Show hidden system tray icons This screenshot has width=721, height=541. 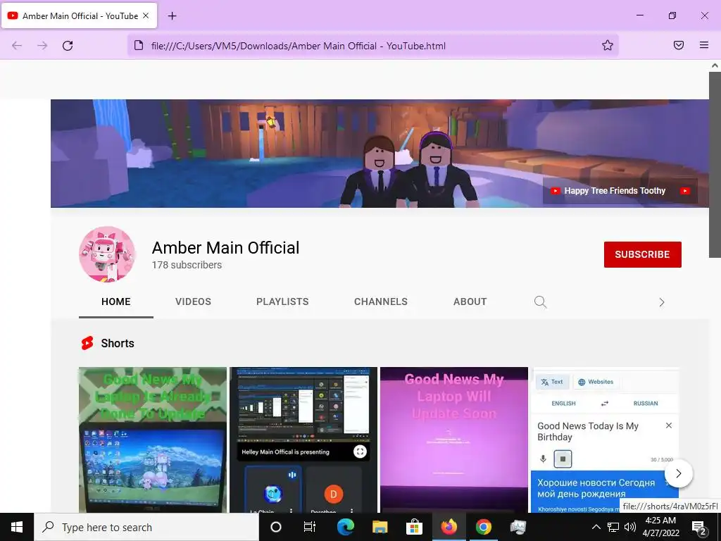tap(596, 527)
